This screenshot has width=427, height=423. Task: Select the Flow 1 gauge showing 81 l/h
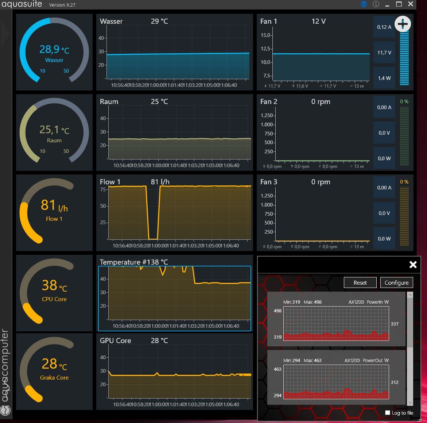click(54, 213)
